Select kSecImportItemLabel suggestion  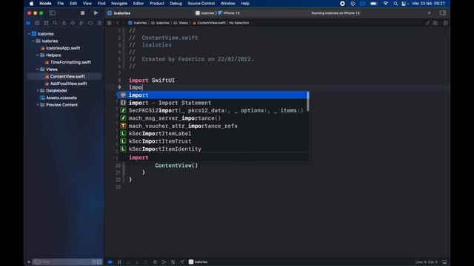213,134
